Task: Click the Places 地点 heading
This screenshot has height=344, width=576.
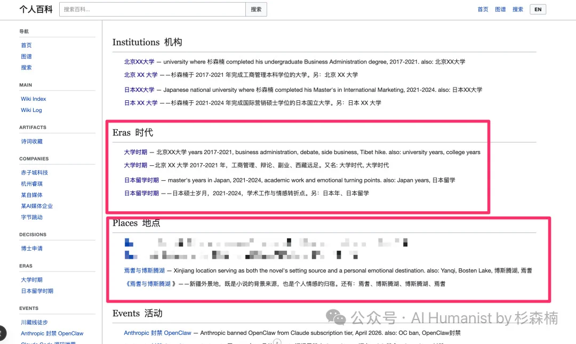Action: 137,223
